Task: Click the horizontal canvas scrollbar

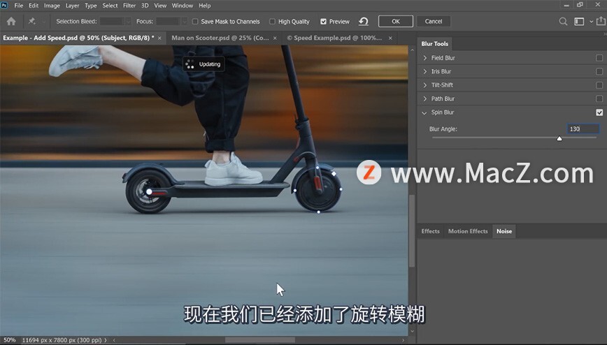Action: click(x=259, y=340)
